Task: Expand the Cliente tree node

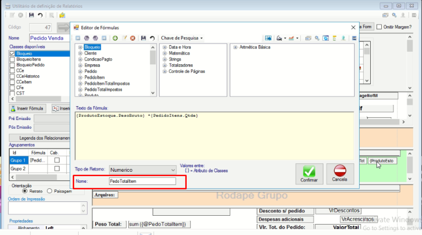Action: coord(80,53)
